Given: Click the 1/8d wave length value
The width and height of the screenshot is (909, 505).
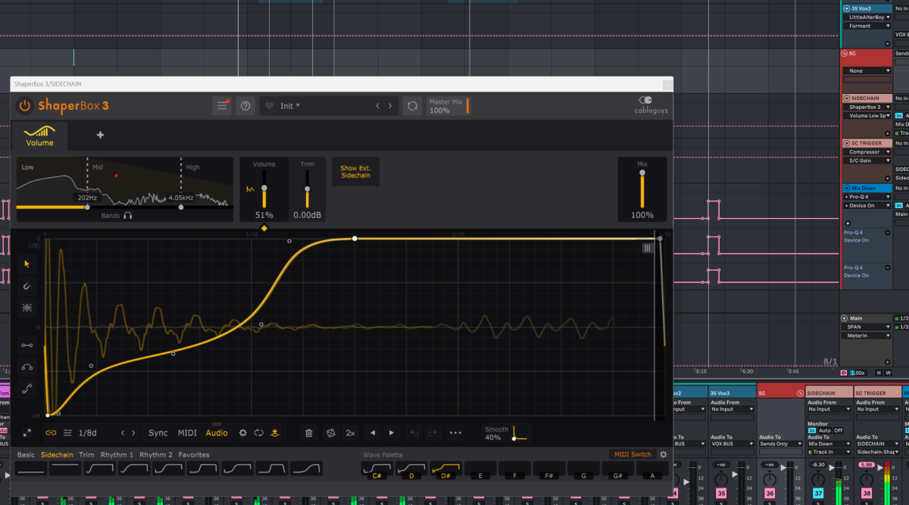Looking at the screenshot, I should [x=88, y=433].
